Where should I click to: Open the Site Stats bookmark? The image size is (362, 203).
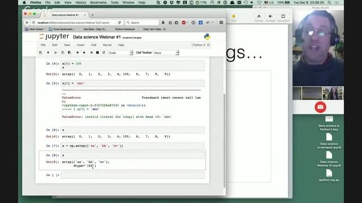[x=95, y=29]
